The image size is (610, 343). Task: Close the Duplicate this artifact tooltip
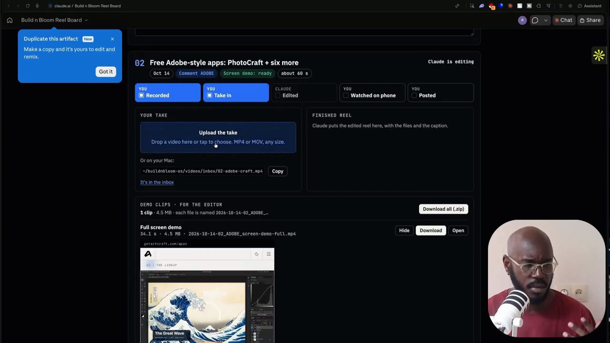click(x=112, y=39)
